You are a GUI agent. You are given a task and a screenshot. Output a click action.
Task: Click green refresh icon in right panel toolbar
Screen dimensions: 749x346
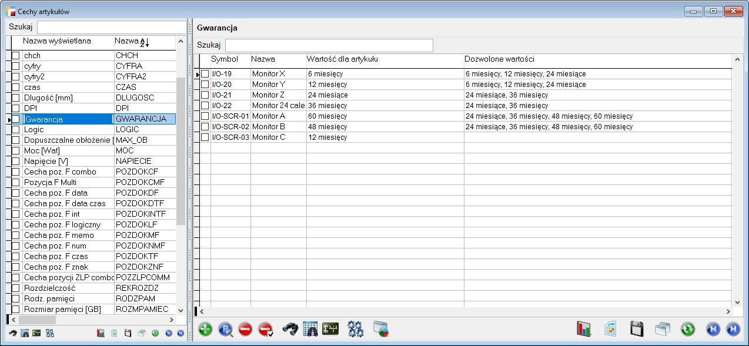tap(688, 330)
